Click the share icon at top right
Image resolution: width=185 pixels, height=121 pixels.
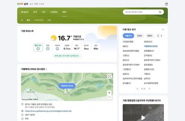point(166,4)
